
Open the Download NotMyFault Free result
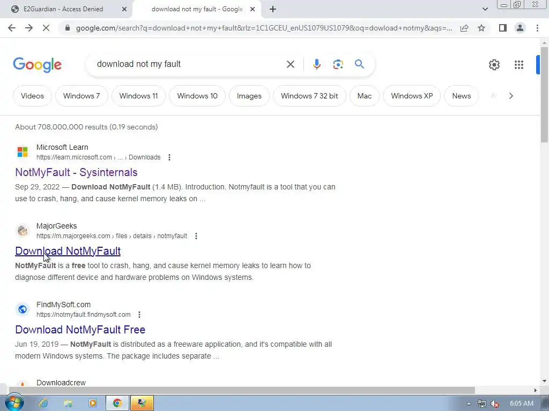click(80, 330)
